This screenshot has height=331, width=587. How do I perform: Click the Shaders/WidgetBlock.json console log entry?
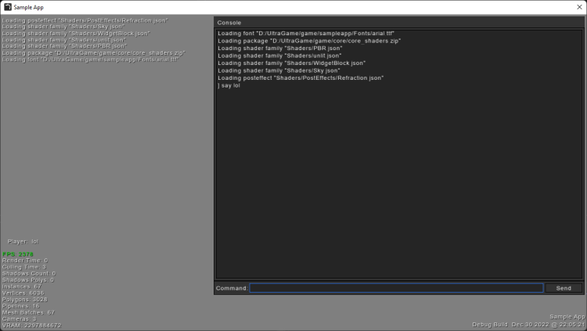(x=292, y=63)
